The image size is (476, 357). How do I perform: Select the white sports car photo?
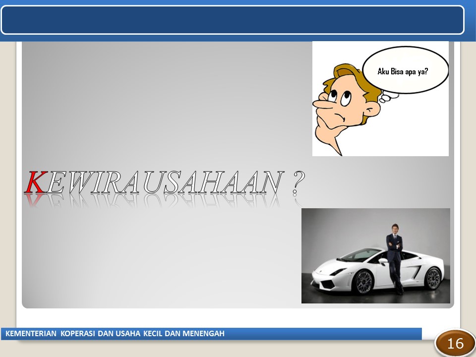[375, 256]
